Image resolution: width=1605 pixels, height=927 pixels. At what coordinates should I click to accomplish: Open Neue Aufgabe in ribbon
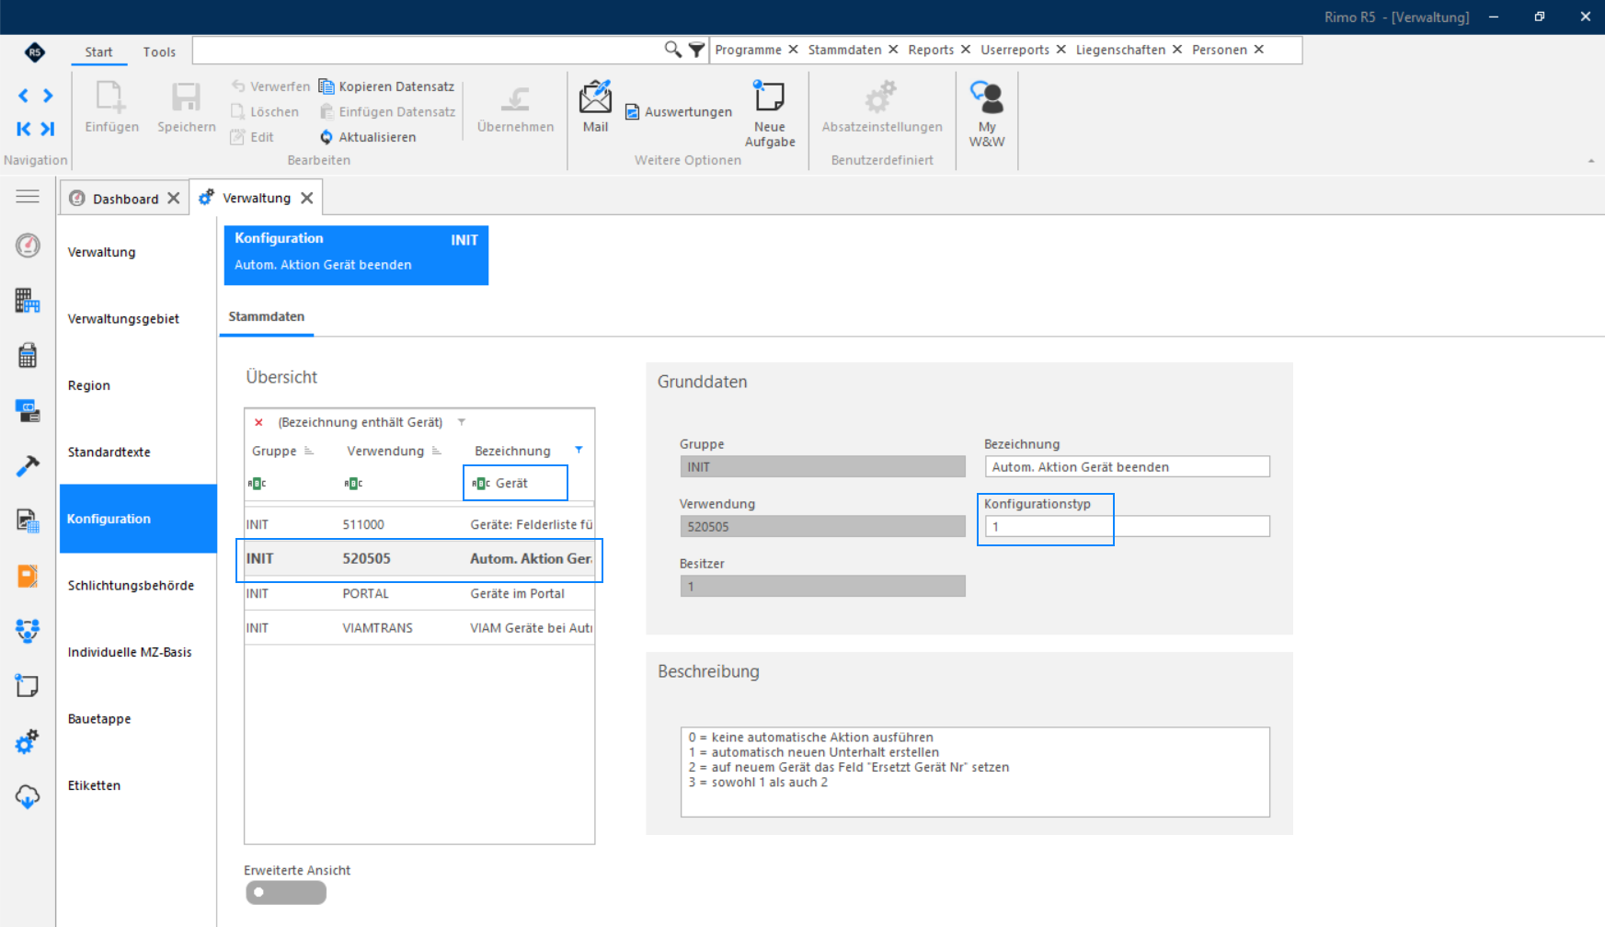(x=770, y=114)
